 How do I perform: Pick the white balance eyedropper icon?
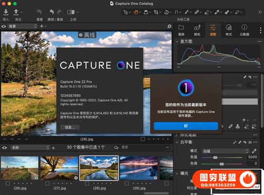coord(254,151)
